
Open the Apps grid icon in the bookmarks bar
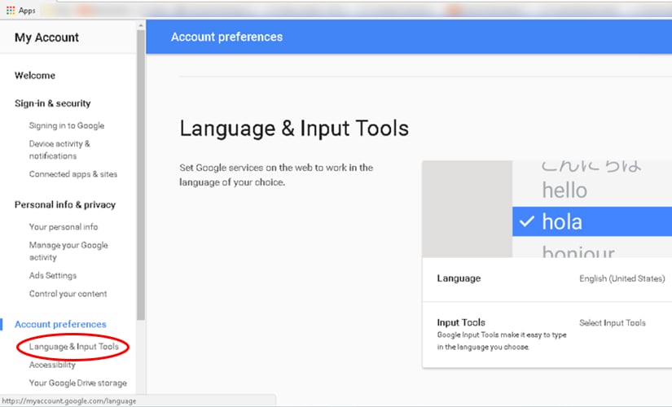tap(11, 10)
